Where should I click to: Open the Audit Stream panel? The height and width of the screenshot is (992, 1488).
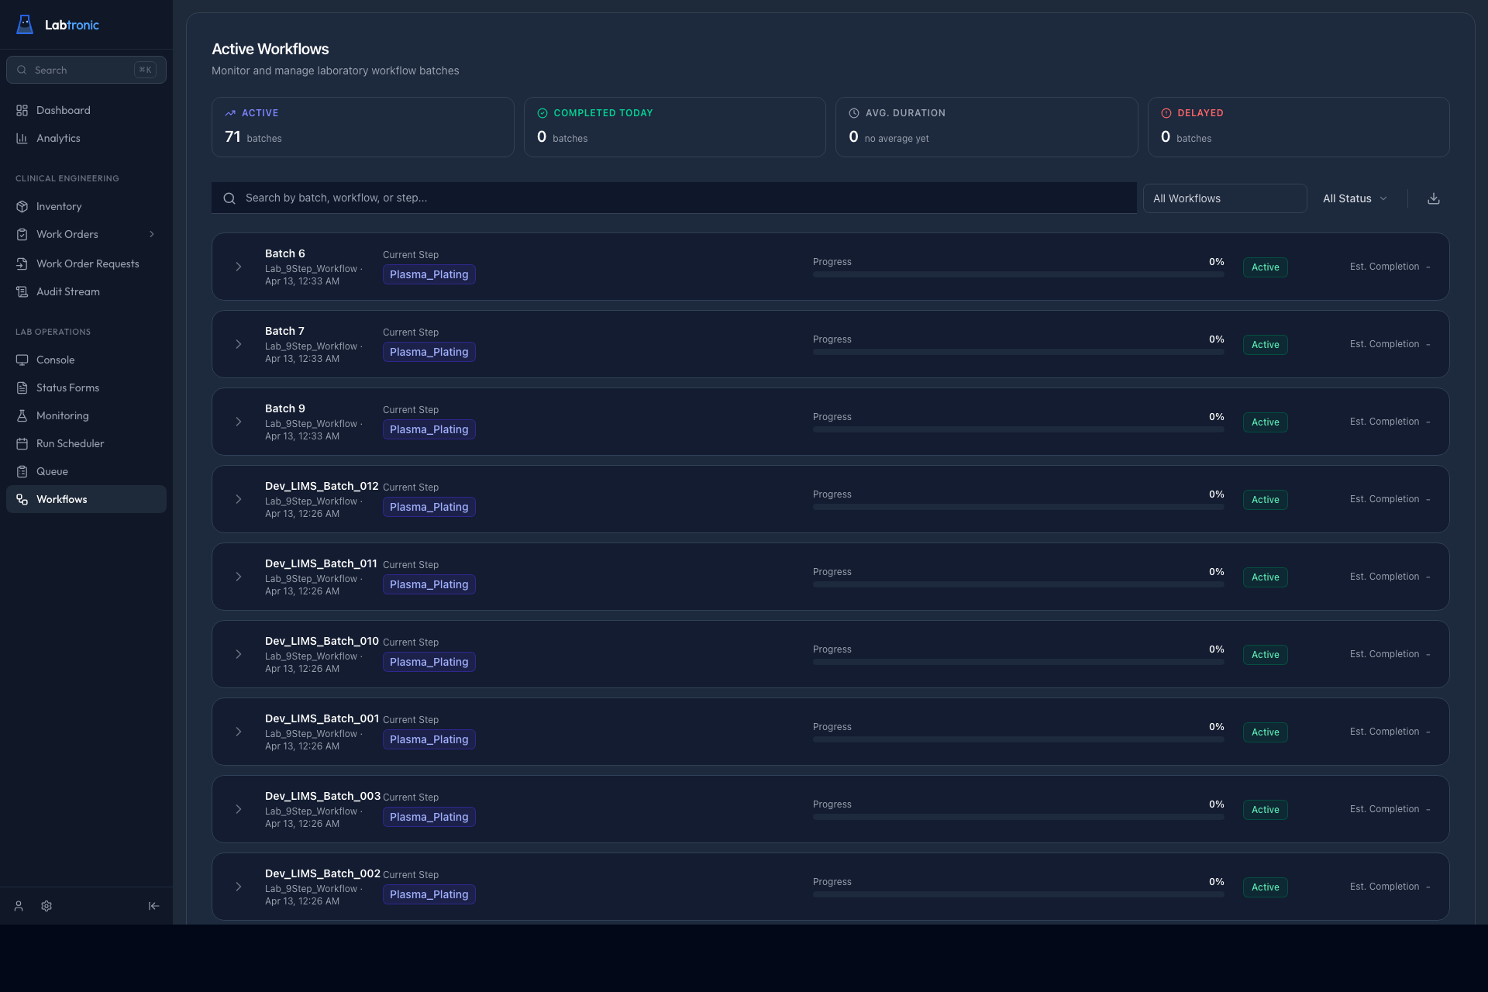(x=68, y=291)
